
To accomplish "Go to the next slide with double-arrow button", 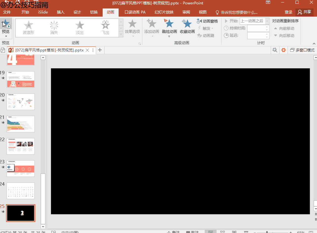I will pos(315,220).
